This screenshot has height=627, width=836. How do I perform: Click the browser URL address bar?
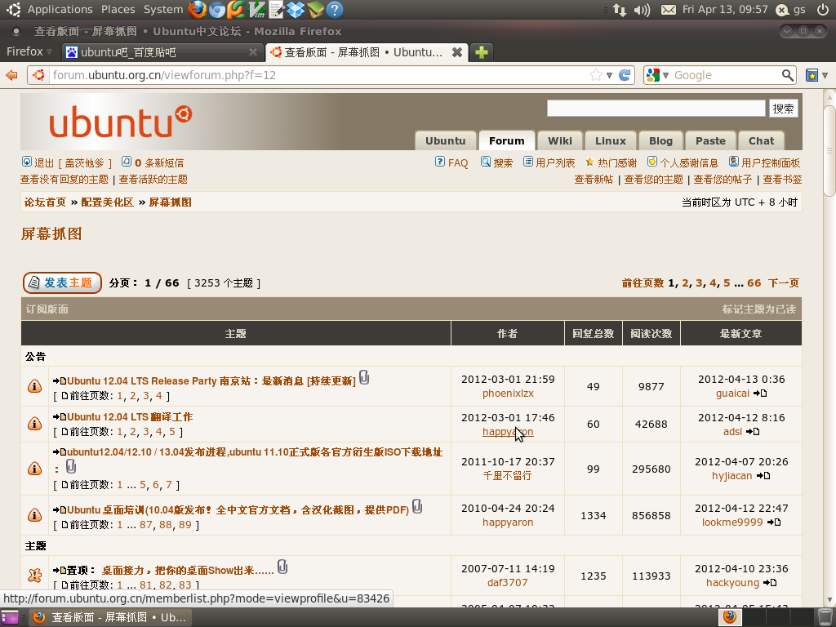(x=319, y=75)
